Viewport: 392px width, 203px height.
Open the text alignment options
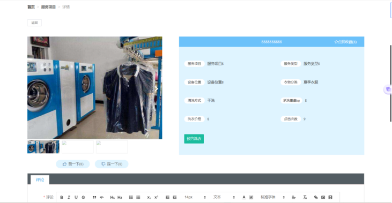click(x=293, y=197)
